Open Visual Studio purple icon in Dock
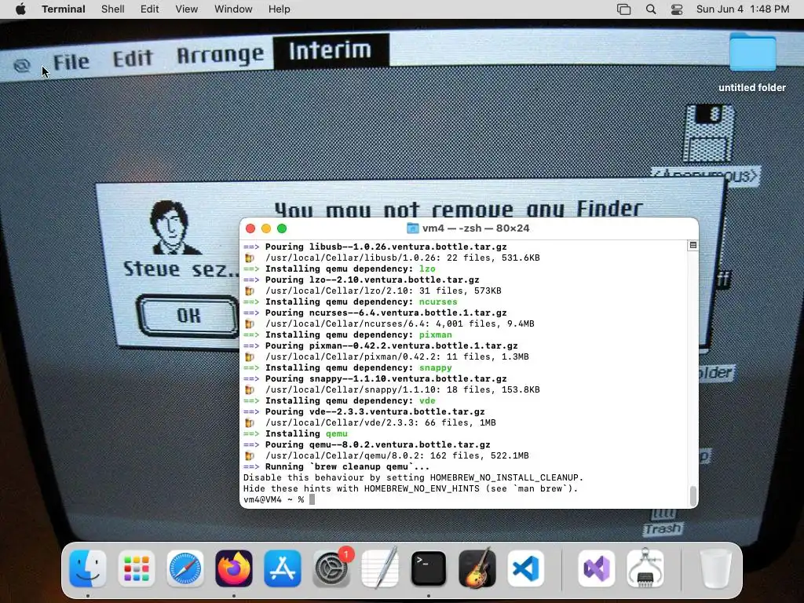The height and width of the screenshot is (603, 804). pyautogui.click(x=597, y=568)
